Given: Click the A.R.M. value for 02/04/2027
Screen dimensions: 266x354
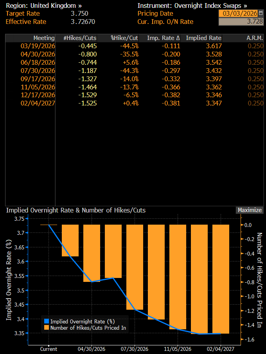Looking at the screenshot, I should pyautogui.click(x=256, y=103).
